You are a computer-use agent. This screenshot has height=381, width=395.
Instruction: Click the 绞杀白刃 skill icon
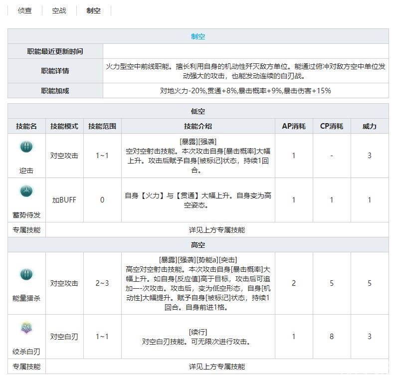26,328
